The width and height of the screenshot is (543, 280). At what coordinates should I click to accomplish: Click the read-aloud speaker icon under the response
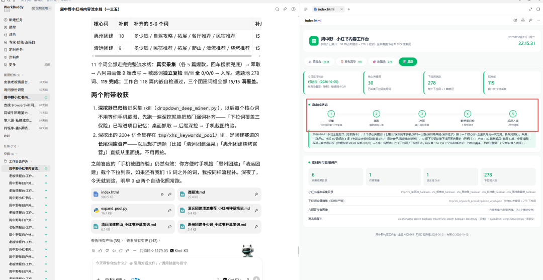pos(114,250)
